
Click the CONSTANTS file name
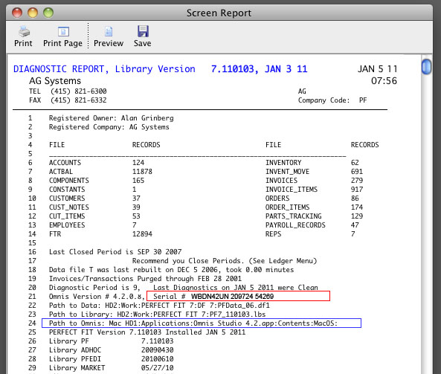point(67,190)
